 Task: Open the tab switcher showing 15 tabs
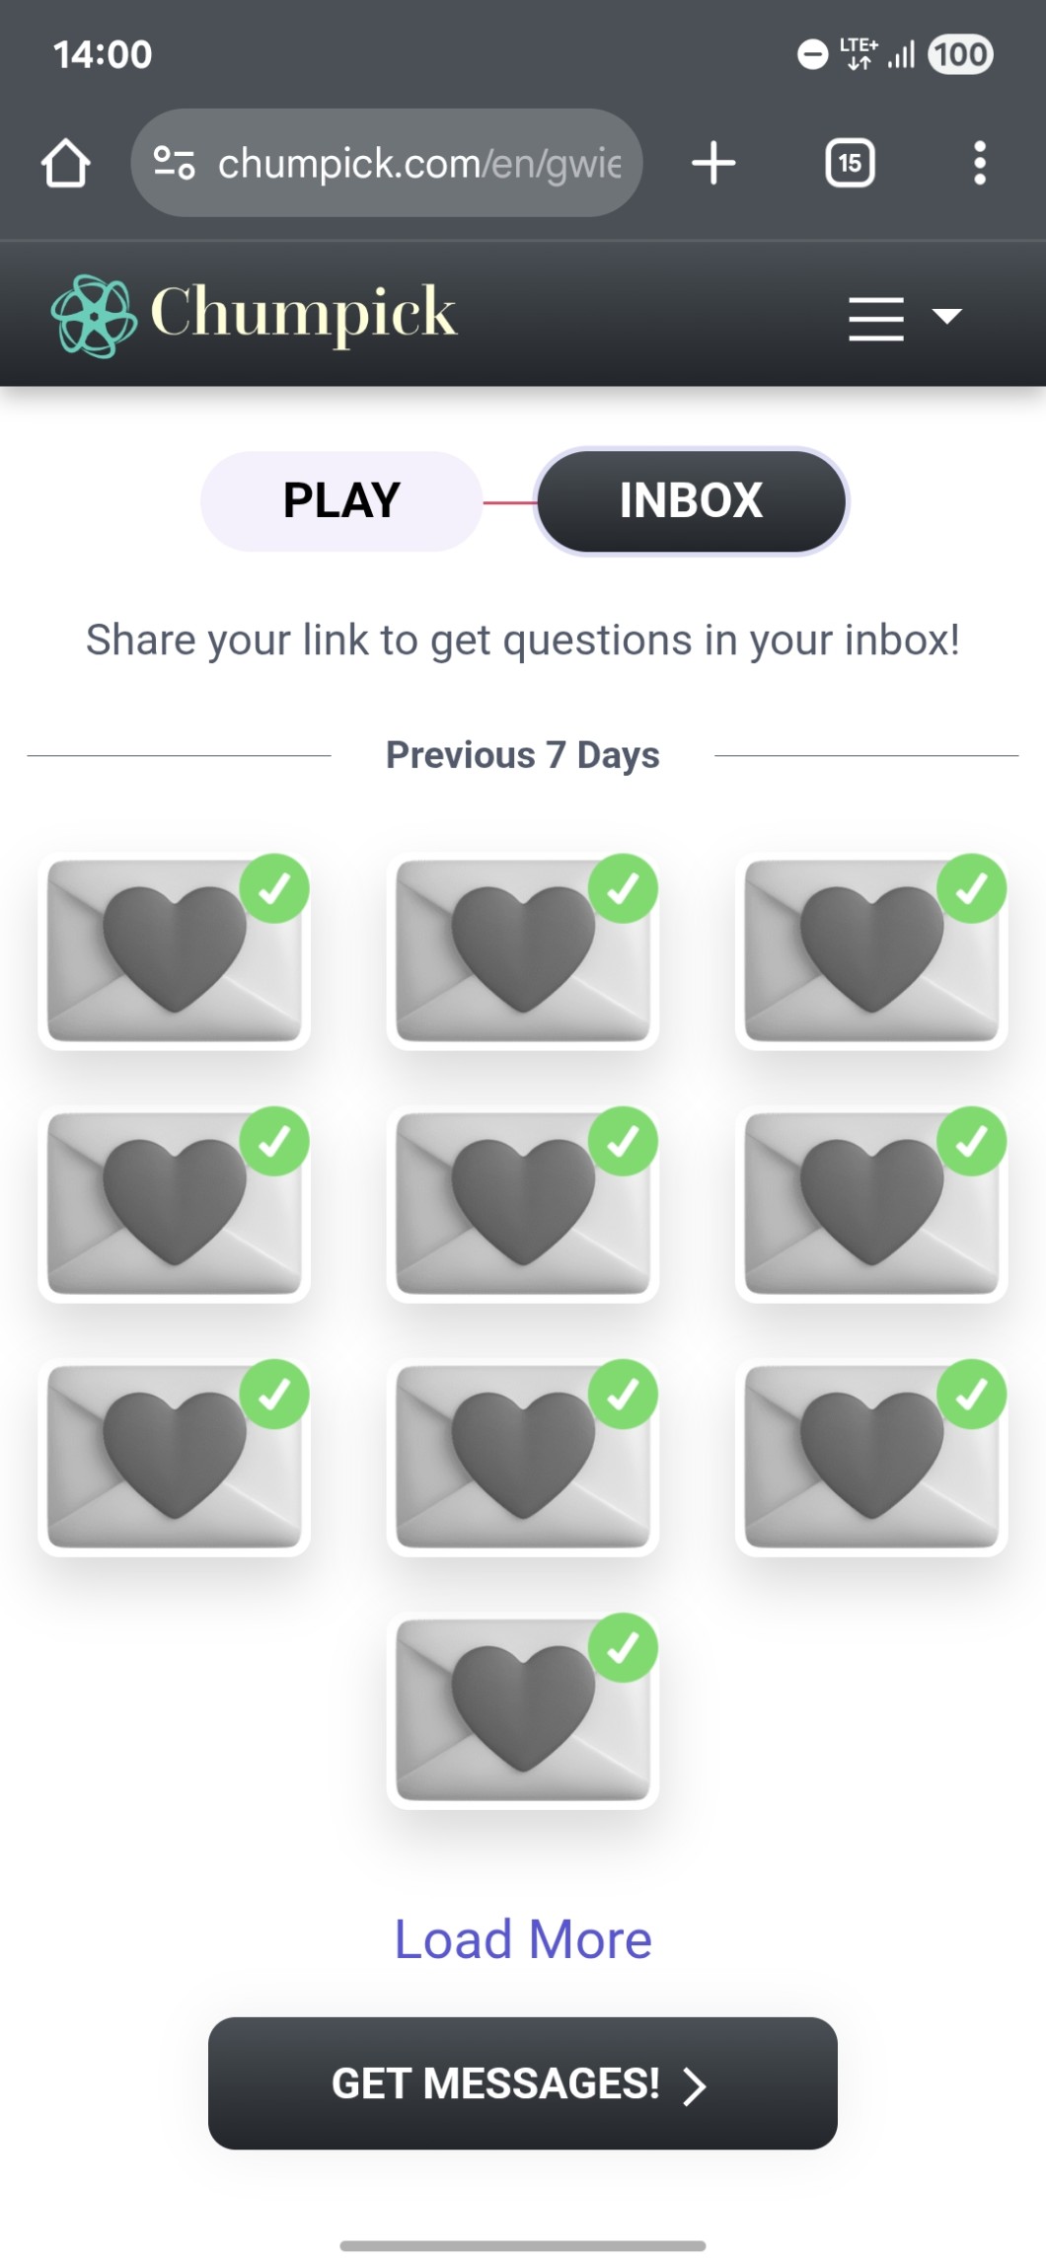850,163
